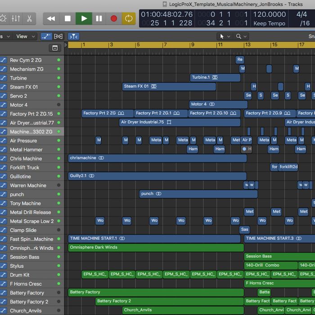The height and width of the screenshot is (315, 315).
Task: Select the punch audio region
Action: click(198, 194)
